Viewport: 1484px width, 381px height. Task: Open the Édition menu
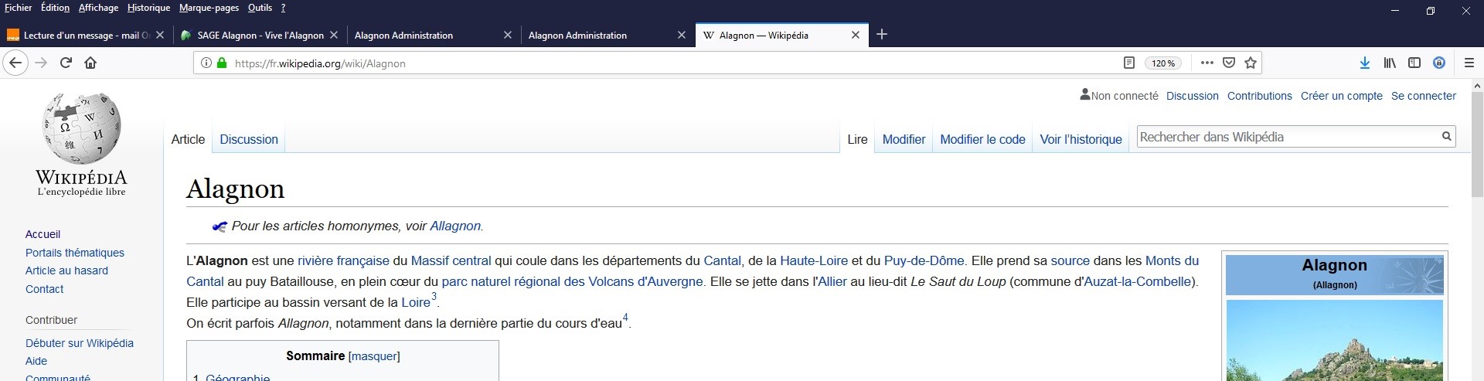point(55,8)
